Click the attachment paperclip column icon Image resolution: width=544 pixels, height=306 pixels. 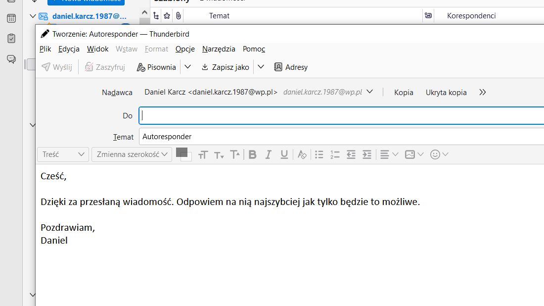click(179, 16)
